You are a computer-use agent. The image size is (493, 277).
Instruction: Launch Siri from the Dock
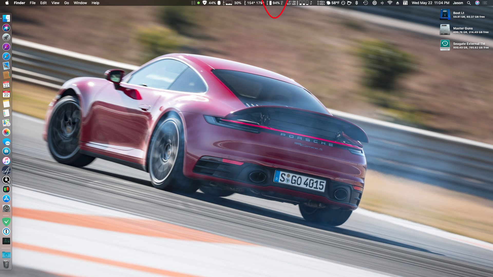point(6,28)
